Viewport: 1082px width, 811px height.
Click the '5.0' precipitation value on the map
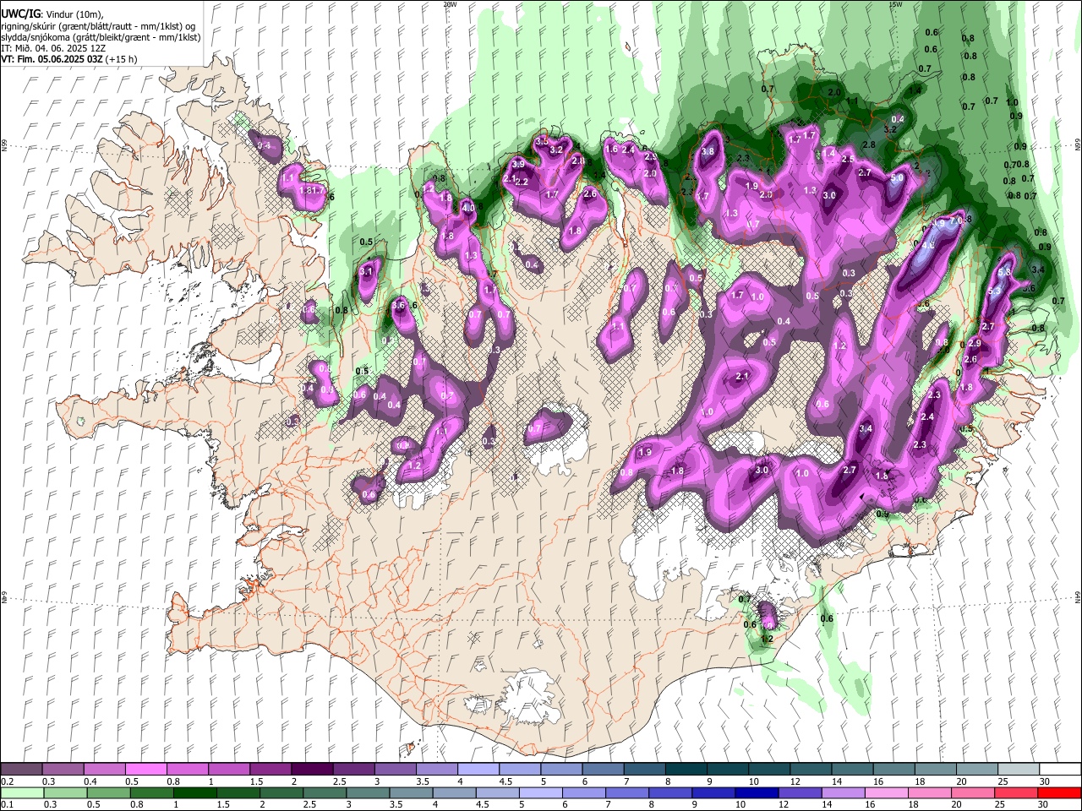coord(897,178)
